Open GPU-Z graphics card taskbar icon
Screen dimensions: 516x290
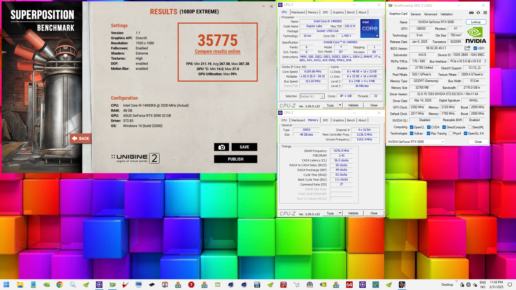point(112,285)
